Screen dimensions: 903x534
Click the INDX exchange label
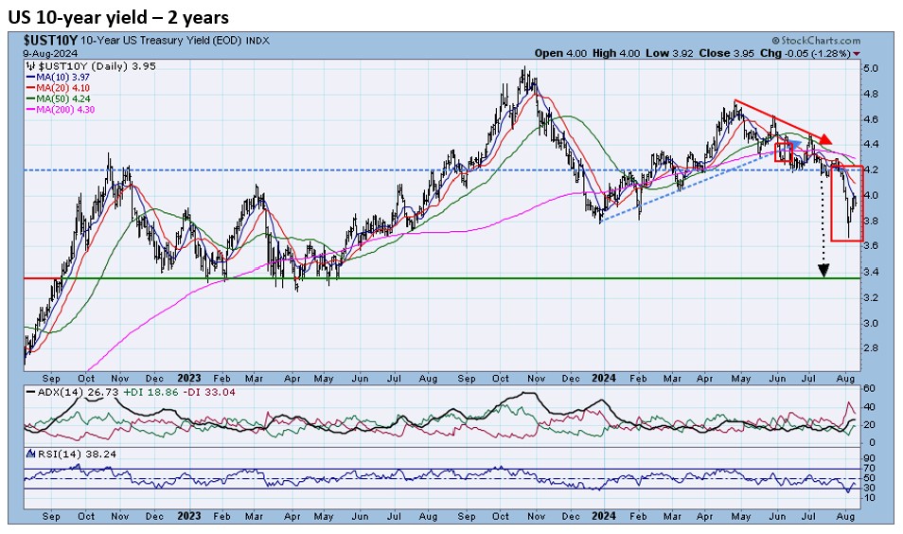click(x=257, y=41)
